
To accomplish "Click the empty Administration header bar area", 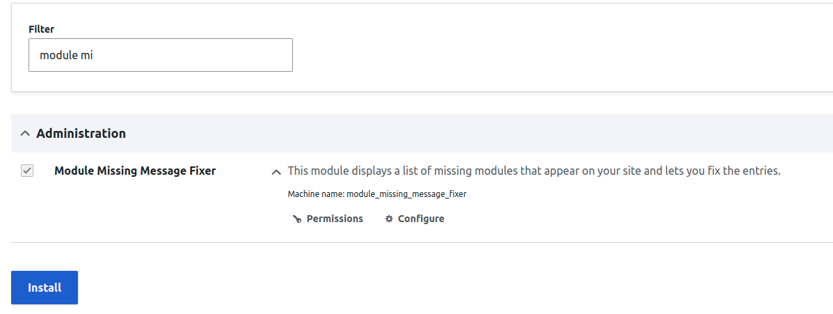I will [478, 134].
